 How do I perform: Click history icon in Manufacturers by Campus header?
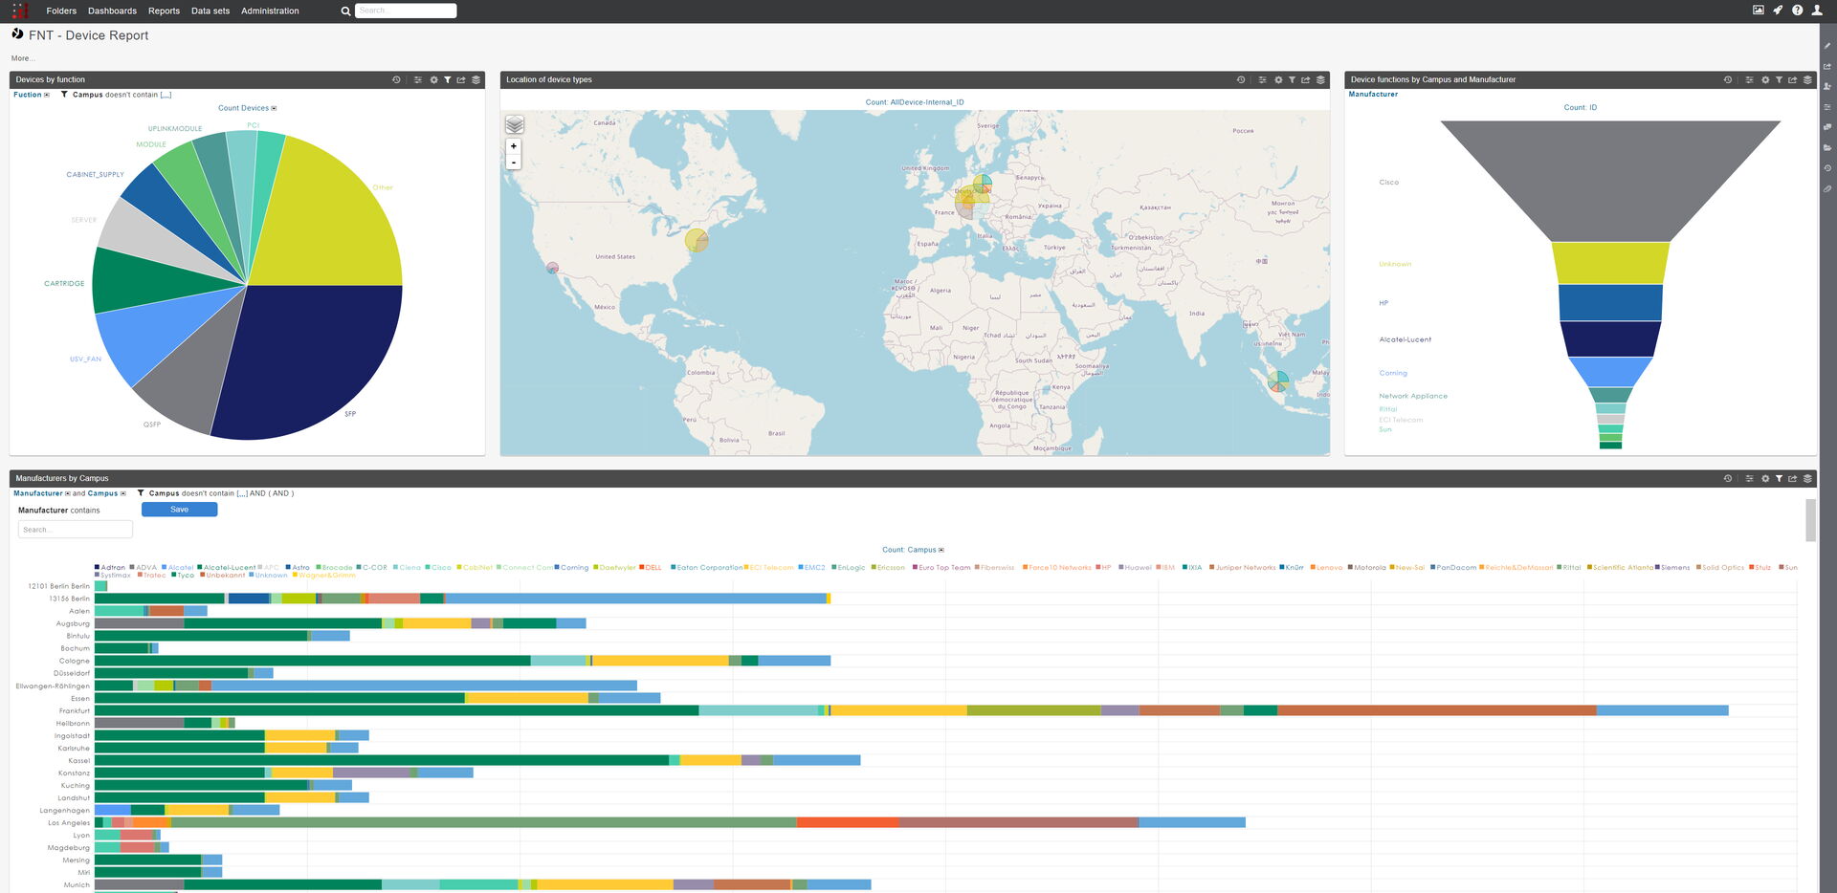point(1728,479)
